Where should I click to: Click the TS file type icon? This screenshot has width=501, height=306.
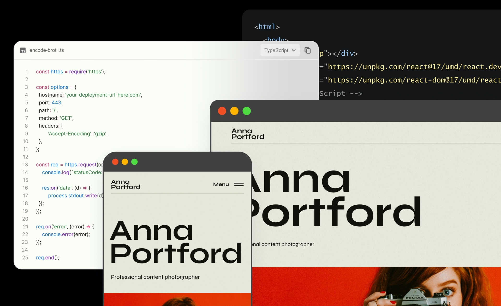click(23, 50)
